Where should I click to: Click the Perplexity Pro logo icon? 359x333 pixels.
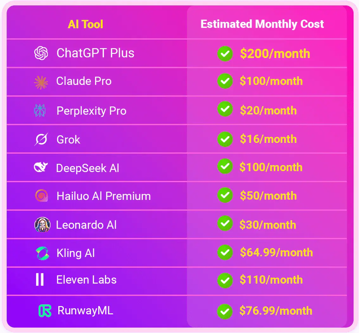[40, 111]
